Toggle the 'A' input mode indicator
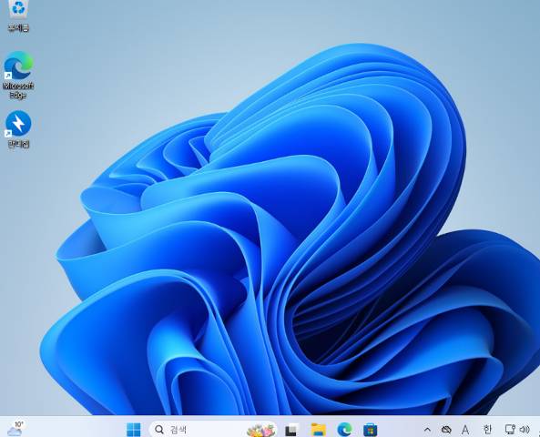Viewport: 540px width, 437px height. coord(465,430)
